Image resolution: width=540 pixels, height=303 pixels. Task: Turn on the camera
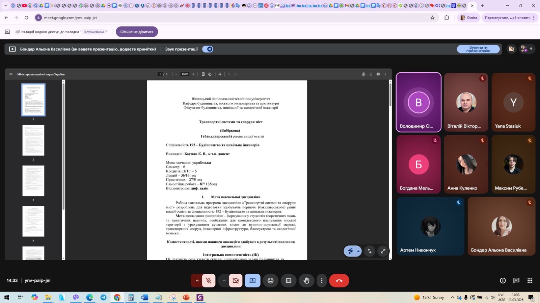(236, 280)
